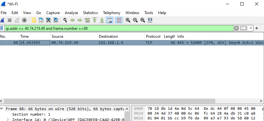Jump to the first packet
This screenshot has width=264, height=121.
[95, 20]
